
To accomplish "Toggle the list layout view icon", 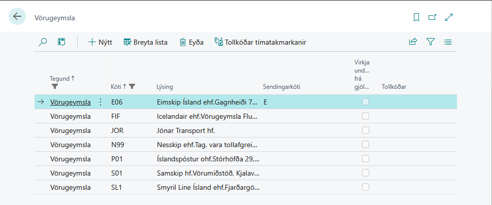I will click(x=448, y=42).
